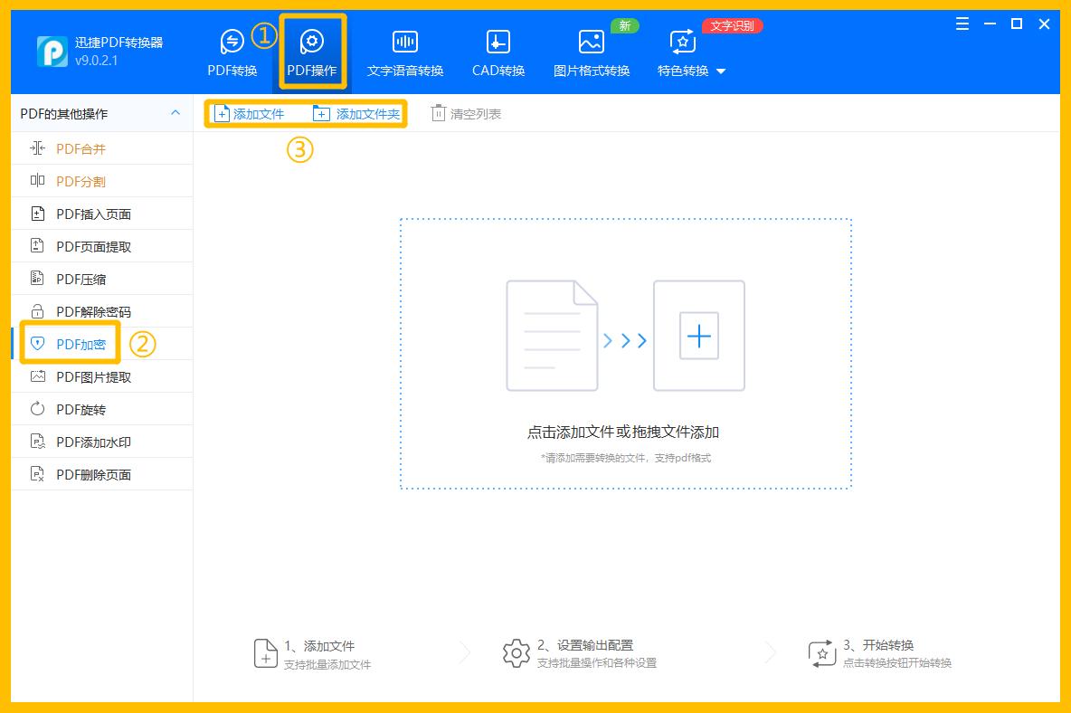Open the PDF压缩 compression tool
The width and height of the screenshot is (1071, 713).
pyautogui.click(x=102, y=278)
